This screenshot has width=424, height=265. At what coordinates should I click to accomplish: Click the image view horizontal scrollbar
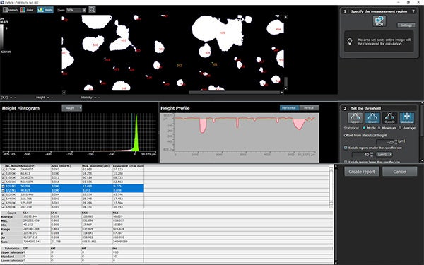click(x=234, y=93)
